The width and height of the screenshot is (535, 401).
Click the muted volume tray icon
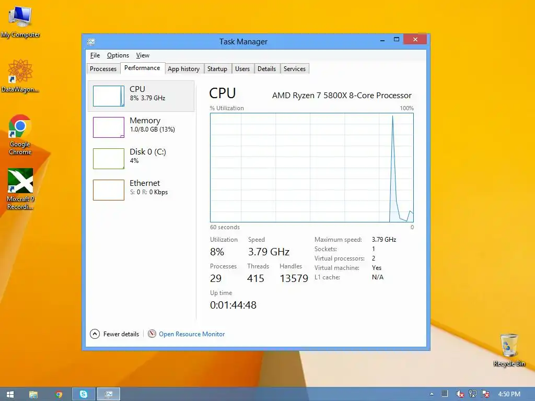[x=460, y=394]
